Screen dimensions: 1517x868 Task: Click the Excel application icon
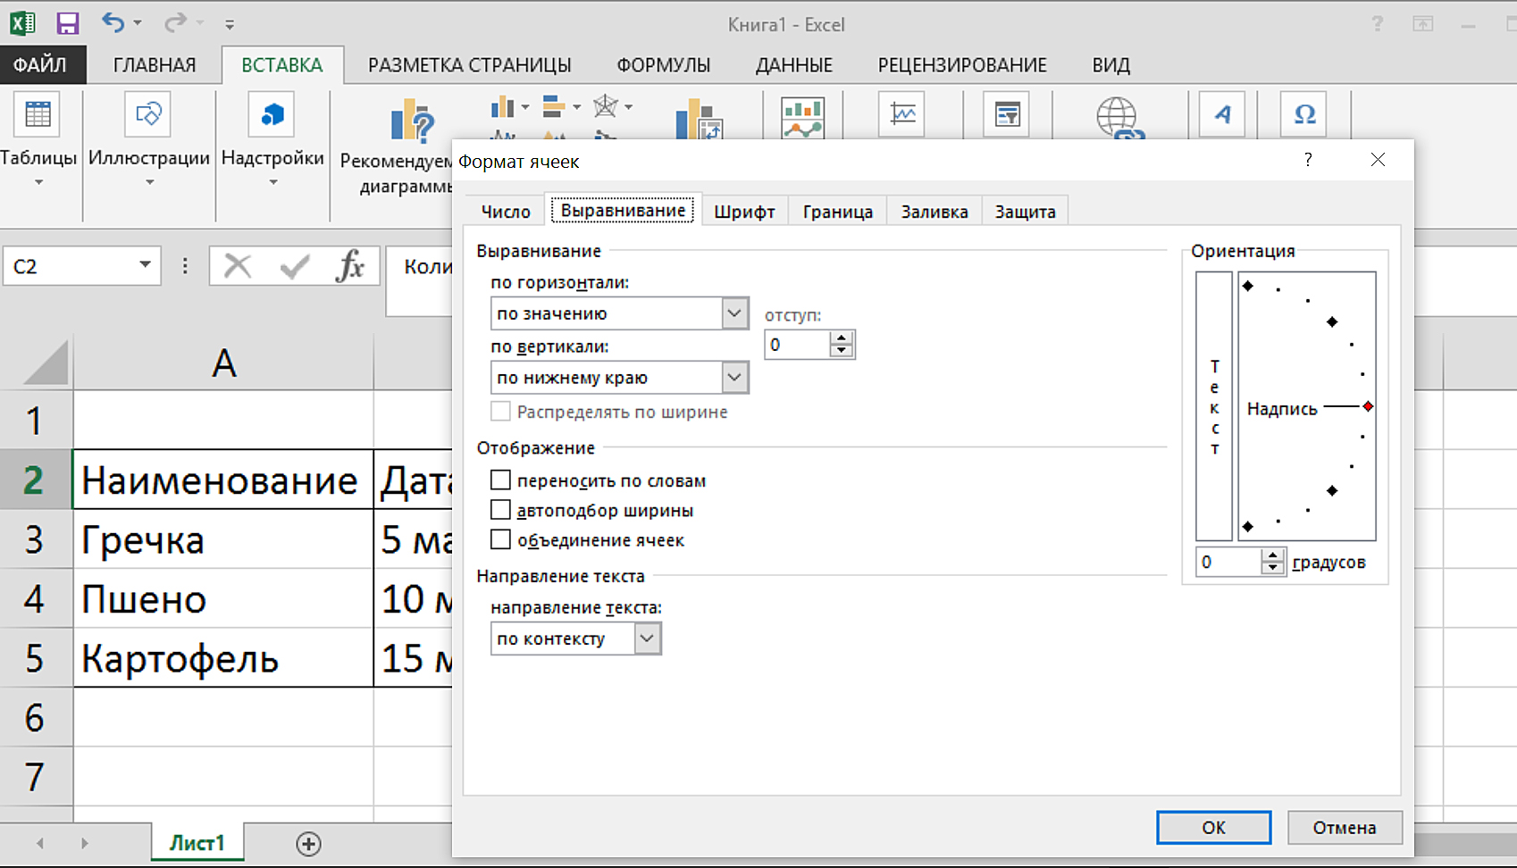(23, 23)
